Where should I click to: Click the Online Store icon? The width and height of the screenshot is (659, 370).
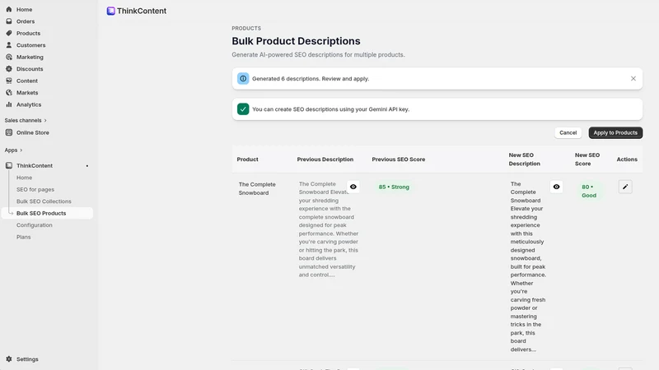pos(9,132)
